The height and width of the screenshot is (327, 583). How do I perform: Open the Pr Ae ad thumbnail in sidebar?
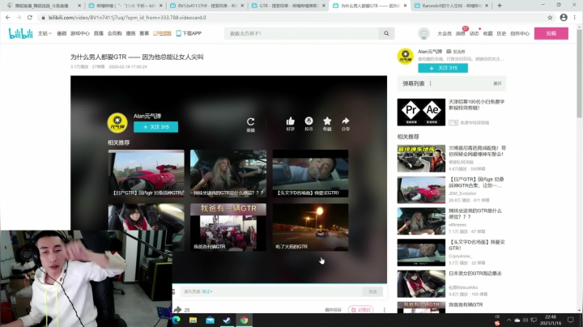pos(421,112)
